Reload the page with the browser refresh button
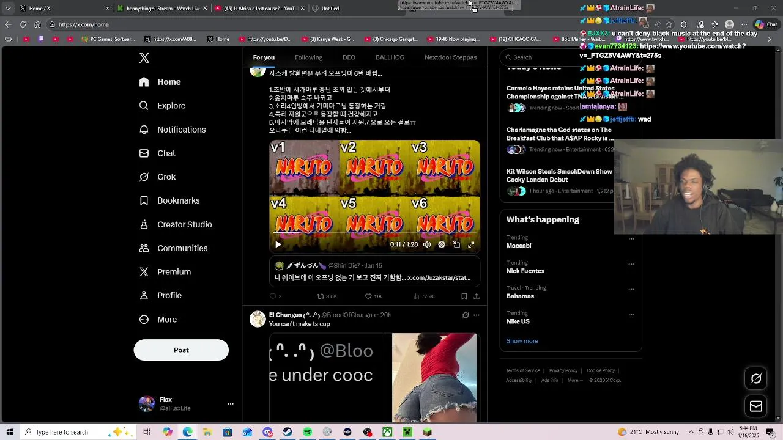The image size is (783, 440). click(x=23, y=24)
